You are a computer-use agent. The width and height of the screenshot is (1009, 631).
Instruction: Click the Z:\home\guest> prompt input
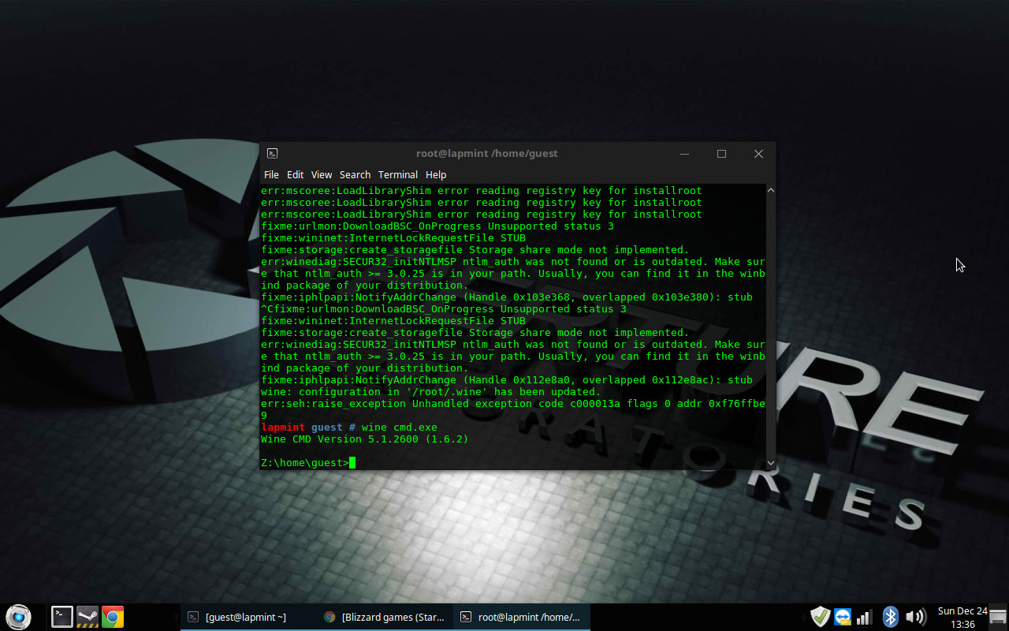pyautogui.click(x=308, y=463)
